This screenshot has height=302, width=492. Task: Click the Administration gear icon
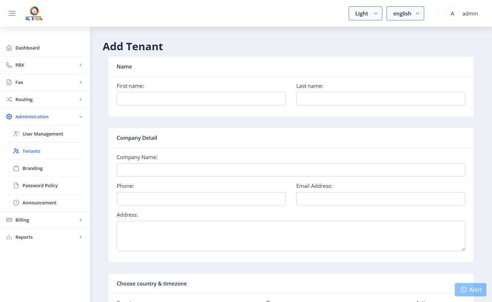(9, 117)
